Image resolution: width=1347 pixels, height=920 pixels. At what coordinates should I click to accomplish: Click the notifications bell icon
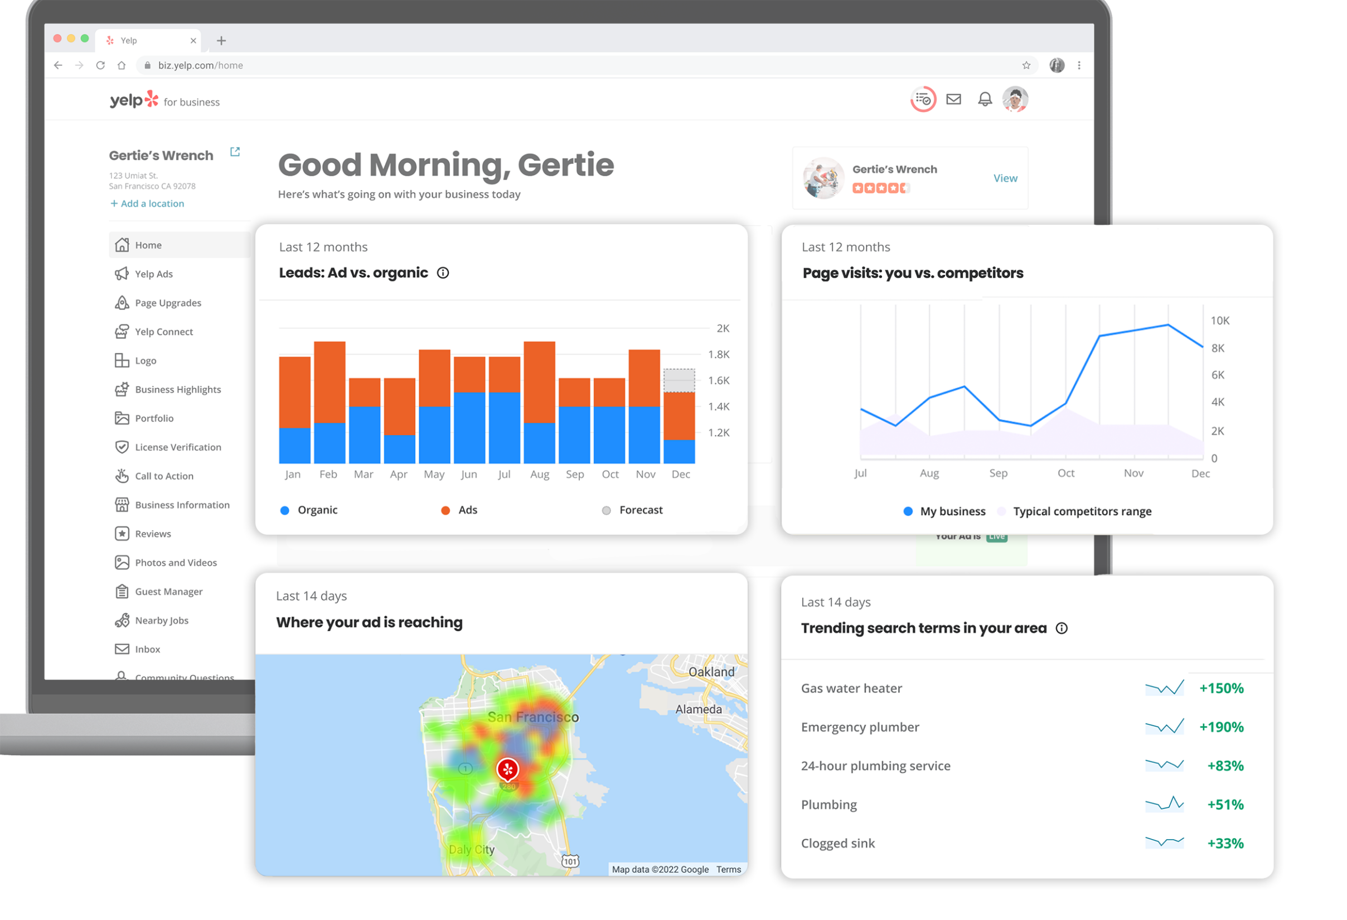[x=985, y=99]
